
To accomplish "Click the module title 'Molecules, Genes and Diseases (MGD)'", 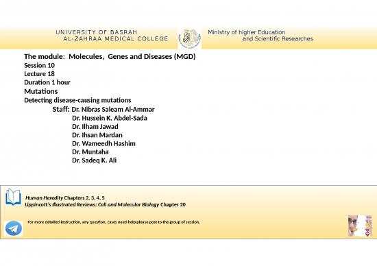I will pyautogui.click(x=132, y=56).
